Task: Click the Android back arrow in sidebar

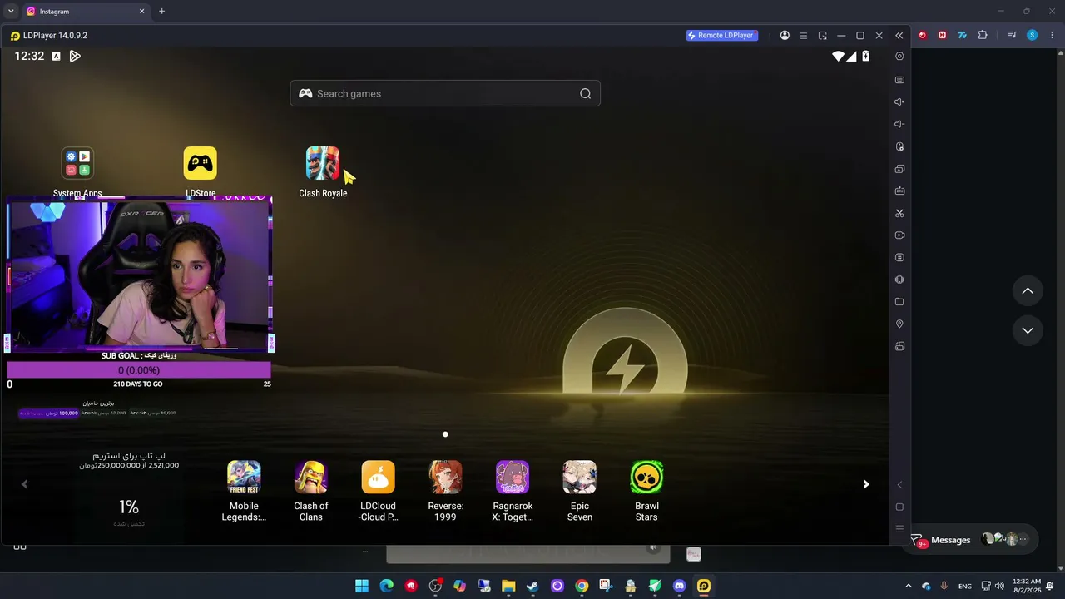Action: (899, 484)
